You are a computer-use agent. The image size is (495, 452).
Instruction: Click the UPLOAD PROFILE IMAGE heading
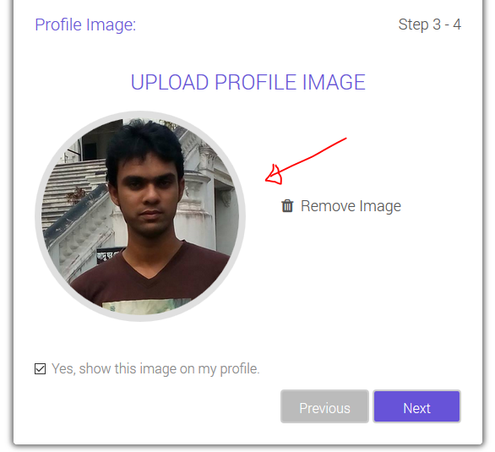pyautogui.click(x=247, y=83)
